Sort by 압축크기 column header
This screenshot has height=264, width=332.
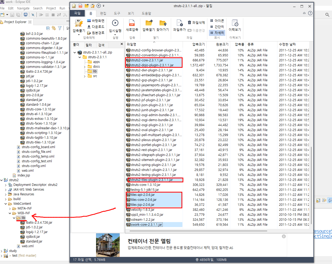tap(194, 44)
